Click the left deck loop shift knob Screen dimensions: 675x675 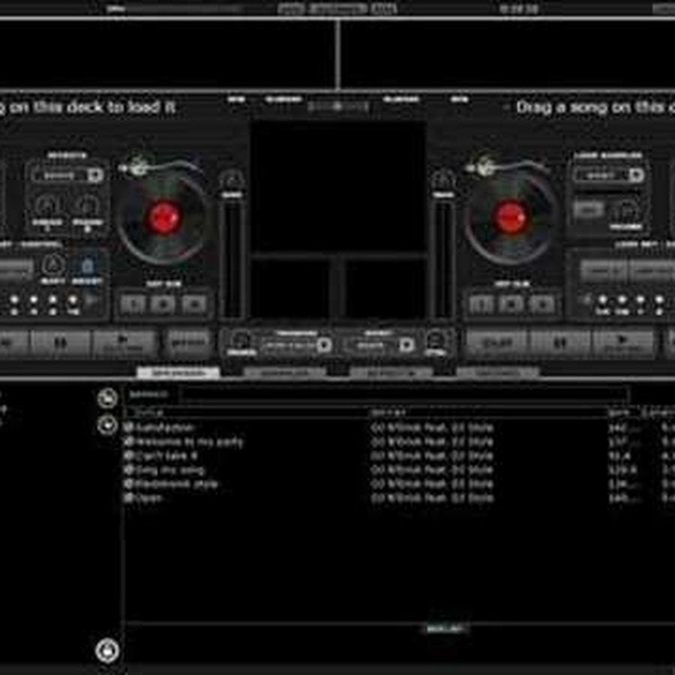[53, 264]
